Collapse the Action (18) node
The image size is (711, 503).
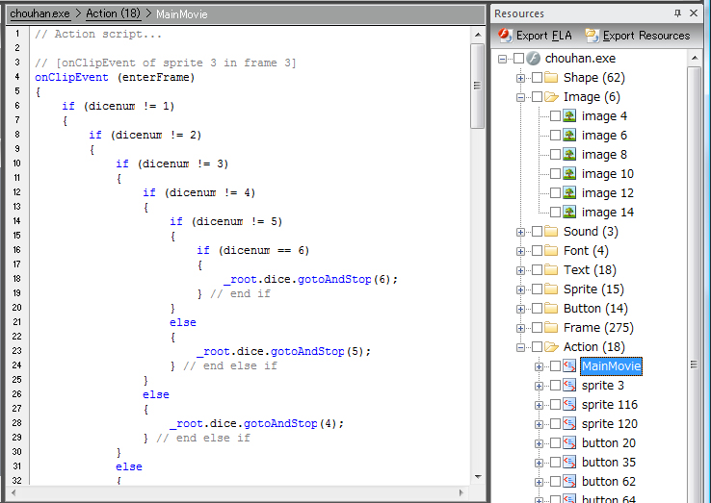[520, 347]
